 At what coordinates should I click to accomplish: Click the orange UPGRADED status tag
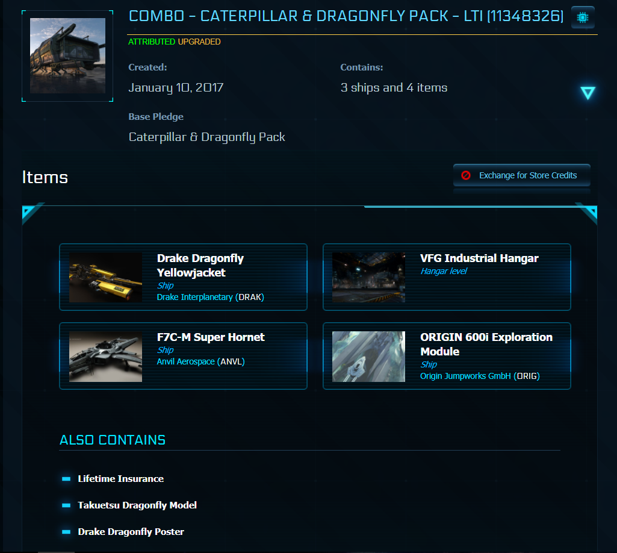pos(199,42)
